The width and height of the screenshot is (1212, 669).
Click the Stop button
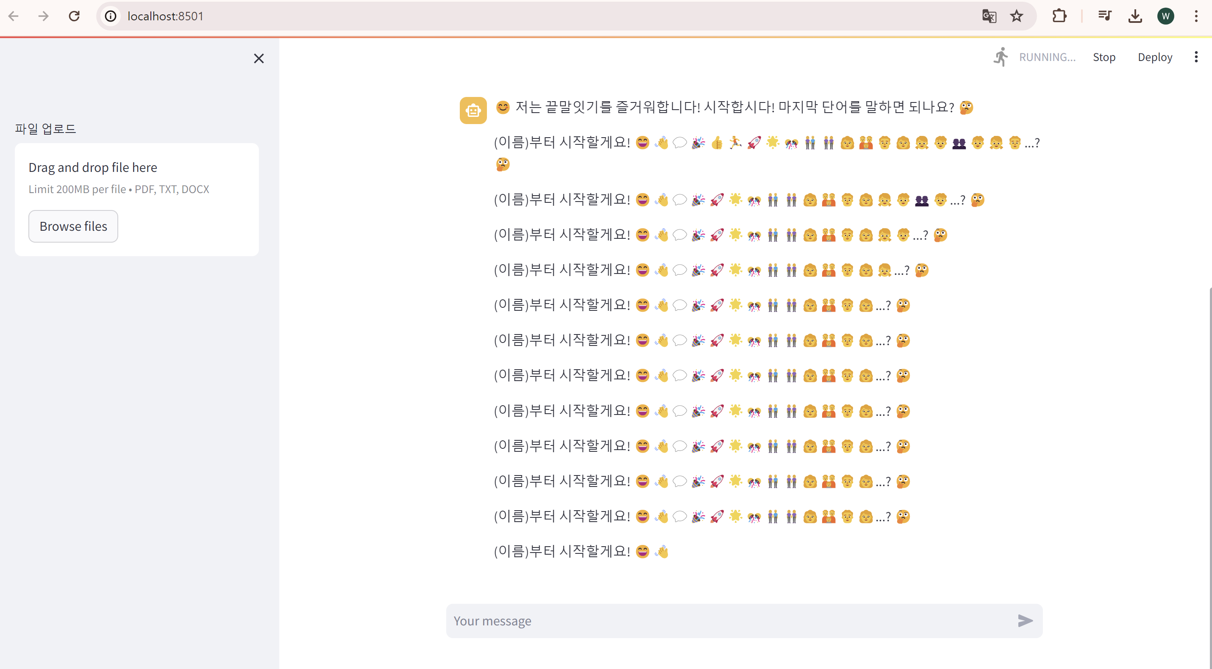coord(1104,57)
